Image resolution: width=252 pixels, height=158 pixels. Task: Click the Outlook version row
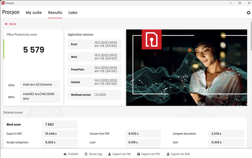(94, 82)
